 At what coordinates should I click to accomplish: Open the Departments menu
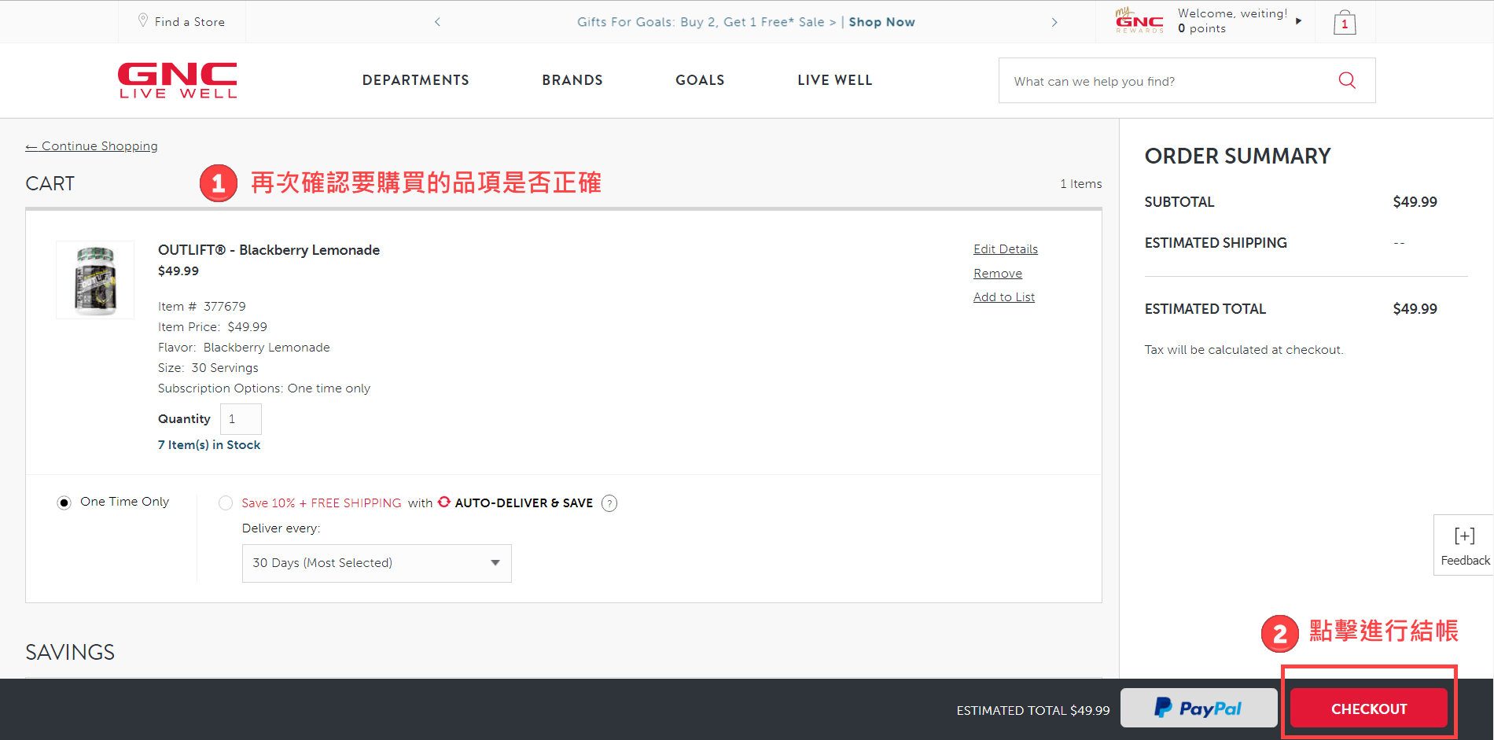[415, 80]
